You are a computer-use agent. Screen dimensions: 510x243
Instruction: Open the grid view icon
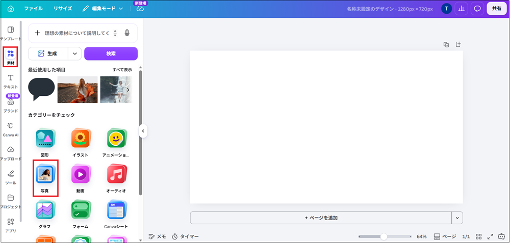[x=479, y=236]
